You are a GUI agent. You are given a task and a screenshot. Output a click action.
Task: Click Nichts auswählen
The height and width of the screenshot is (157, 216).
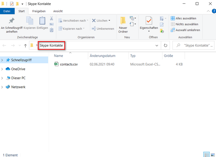point(184,24)
